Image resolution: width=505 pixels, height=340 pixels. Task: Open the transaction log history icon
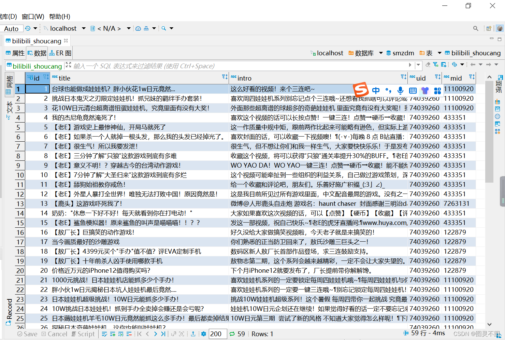[x=28, y=28]
